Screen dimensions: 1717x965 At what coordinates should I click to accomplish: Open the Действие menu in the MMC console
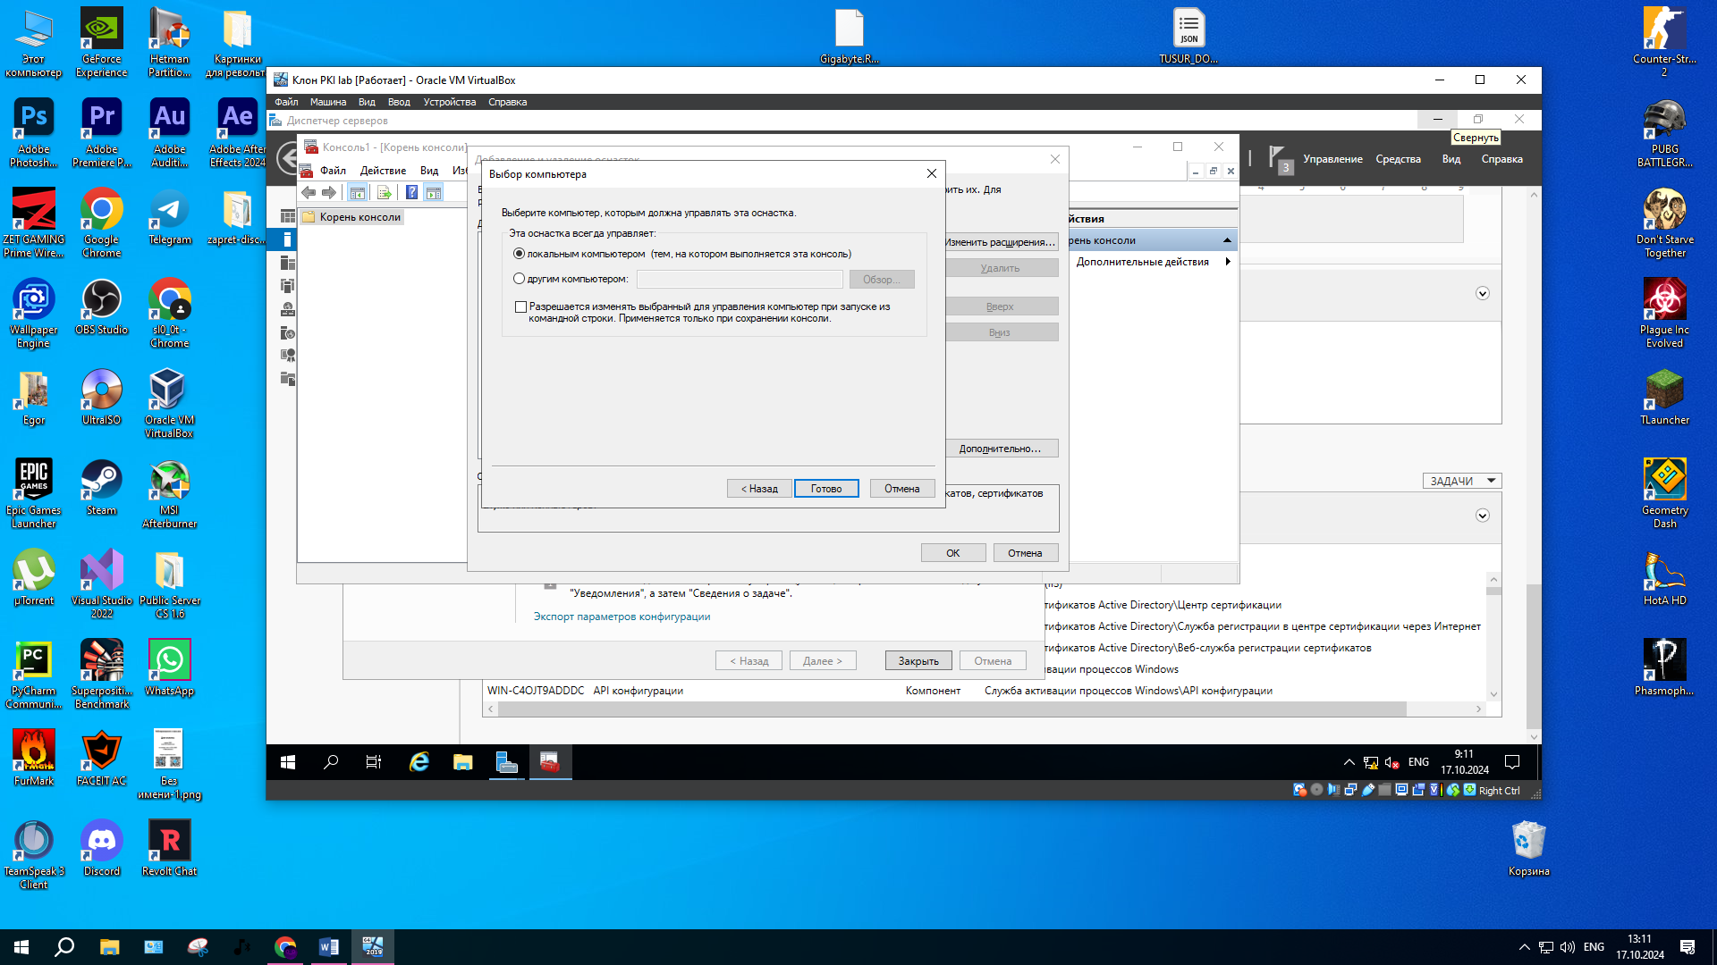[x=383, y=171]
